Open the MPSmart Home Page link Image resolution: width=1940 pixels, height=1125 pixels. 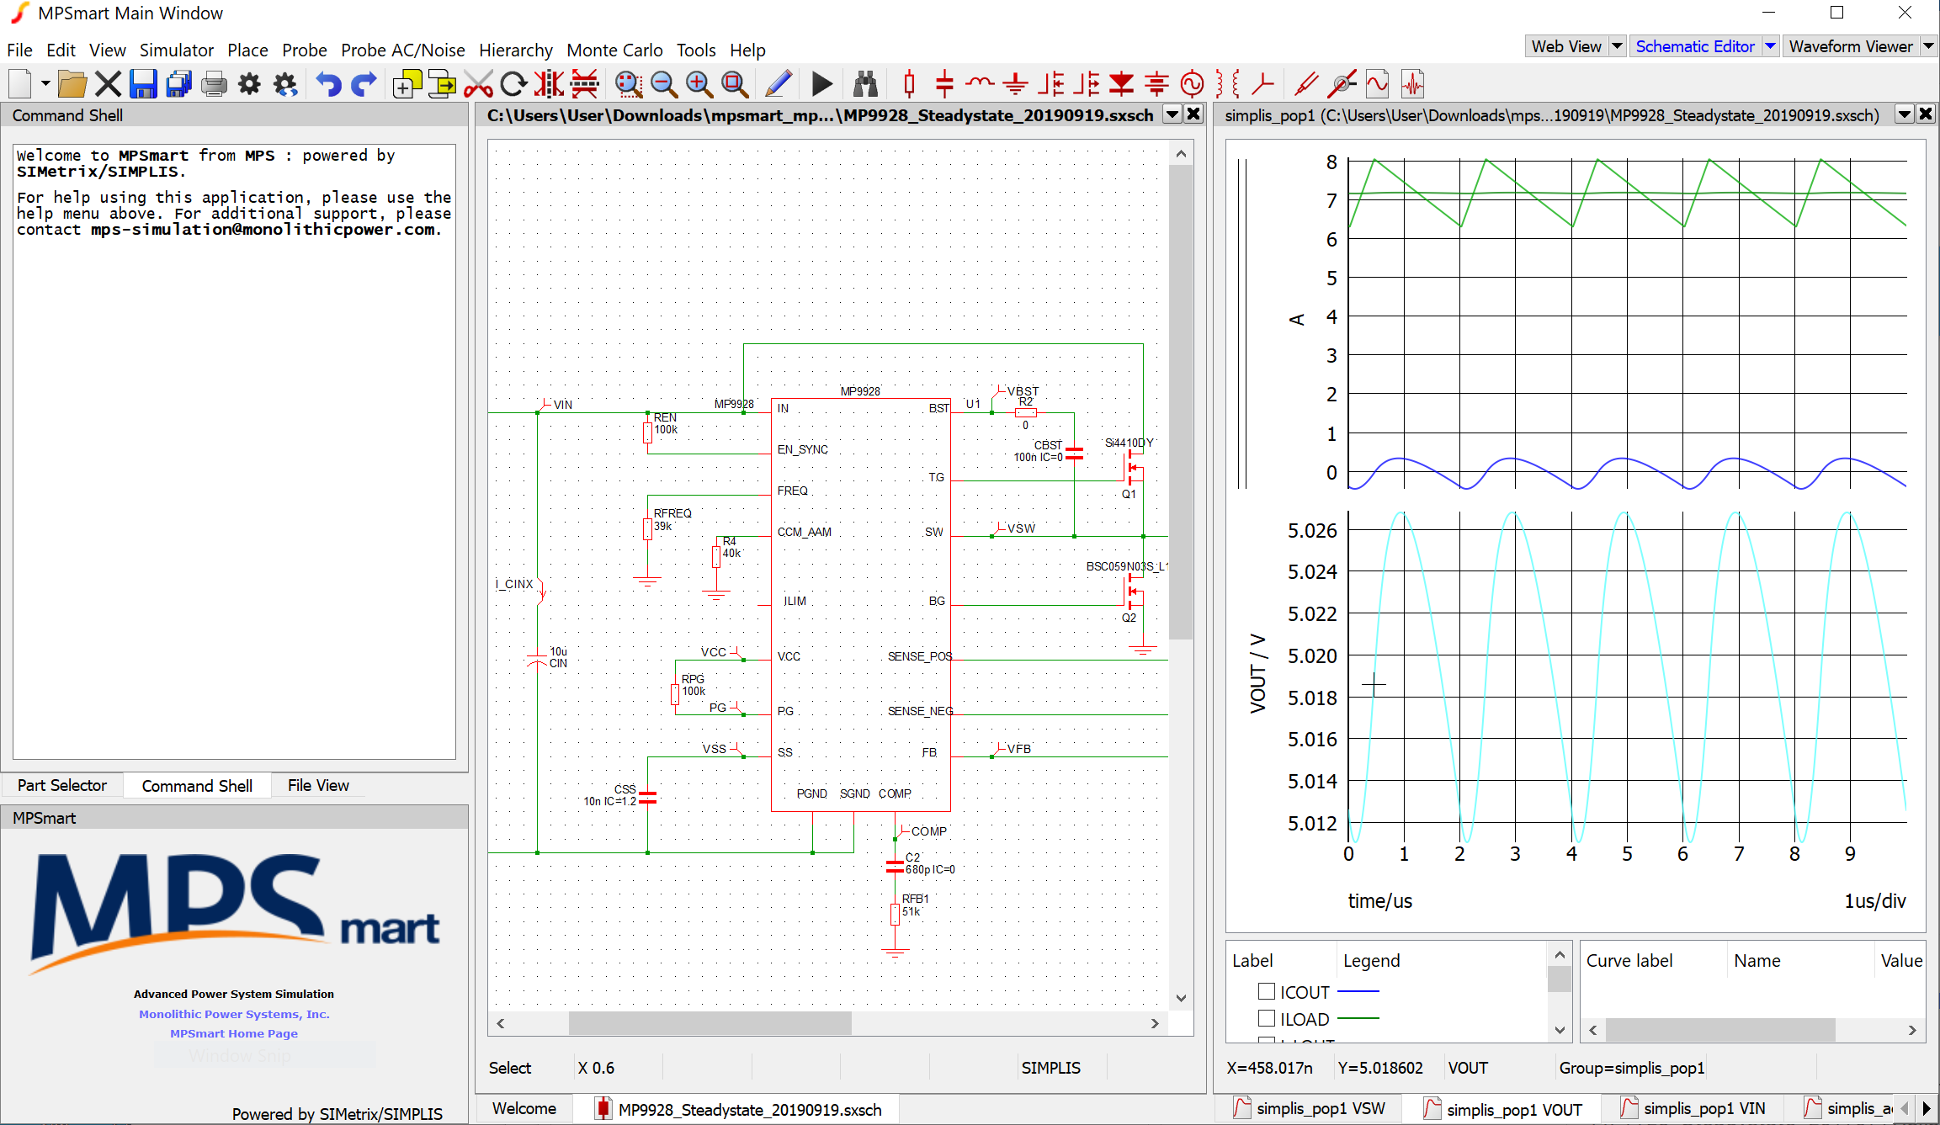coord(234,1033)
